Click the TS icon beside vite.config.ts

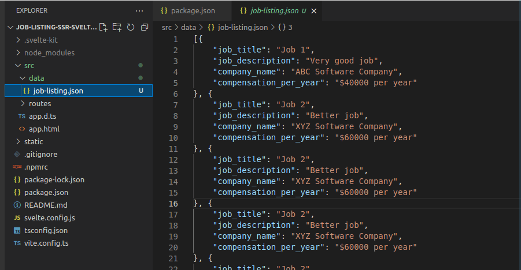click(x=17, y=243)
